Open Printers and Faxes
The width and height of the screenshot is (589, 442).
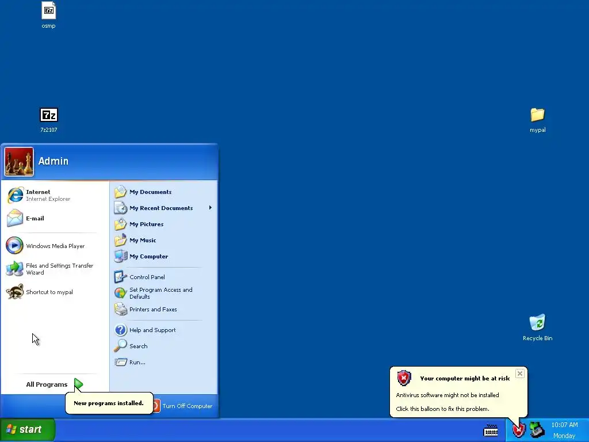[x=163, y=309]
